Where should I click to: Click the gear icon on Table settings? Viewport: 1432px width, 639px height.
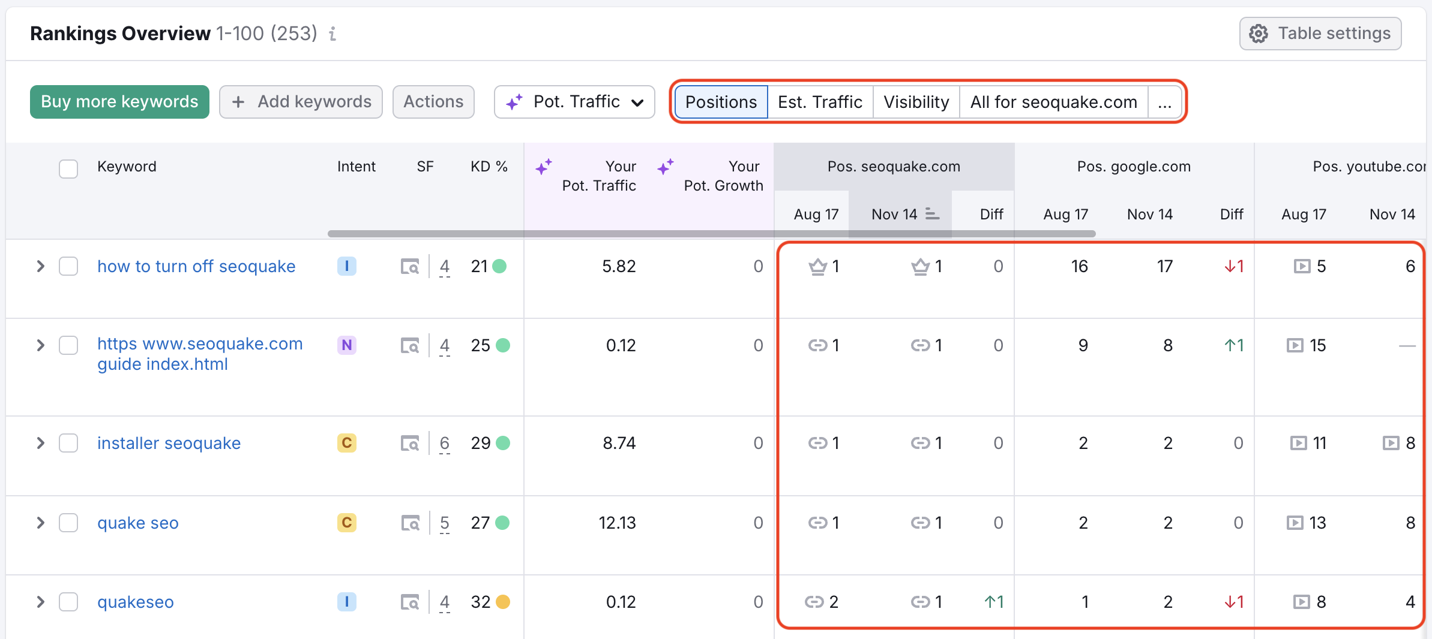coord(1259,34)
